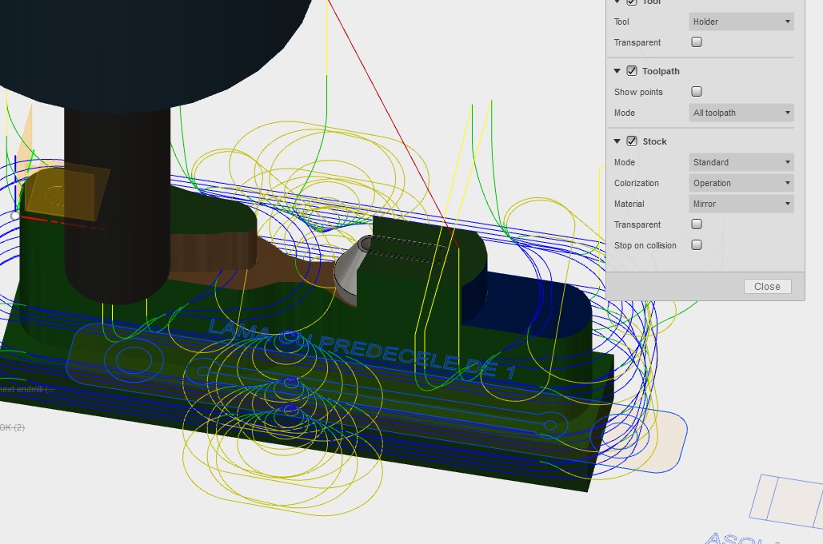
Task: Enable the Show points checkbox
Action: (x=697, y=91)
